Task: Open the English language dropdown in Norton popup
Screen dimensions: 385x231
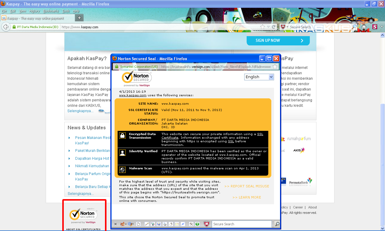Action: point(259,77)
